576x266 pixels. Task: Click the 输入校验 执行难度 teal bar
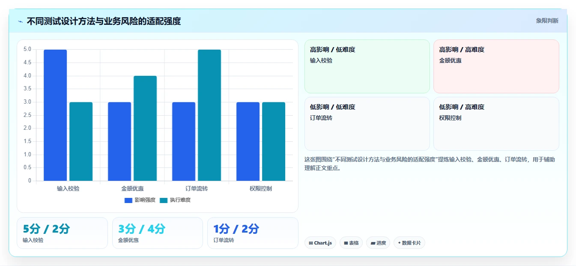pyautogui.click(x=81, y=141)
